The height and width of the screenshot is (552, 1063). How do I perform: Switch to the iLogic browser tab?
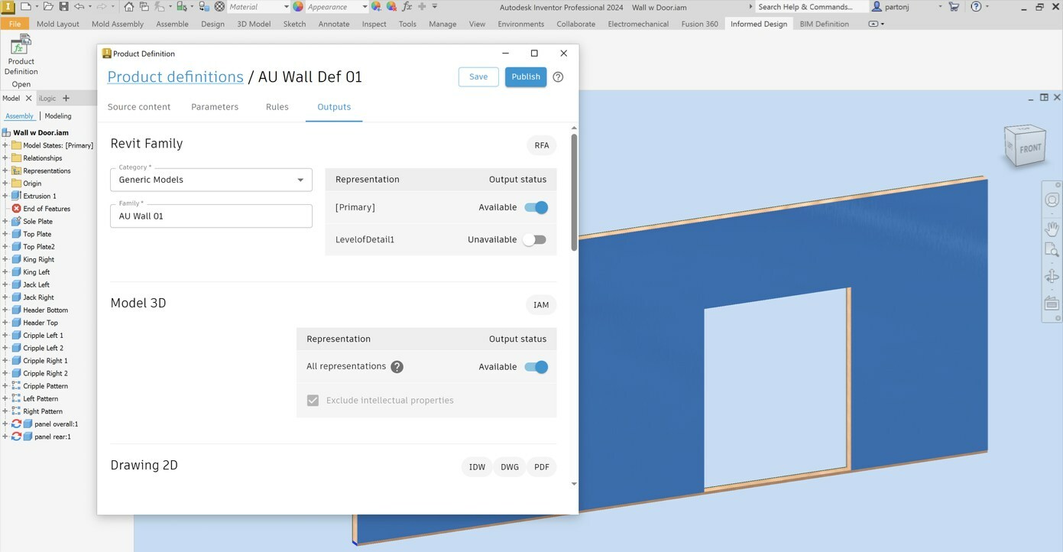tap(47, 98)
